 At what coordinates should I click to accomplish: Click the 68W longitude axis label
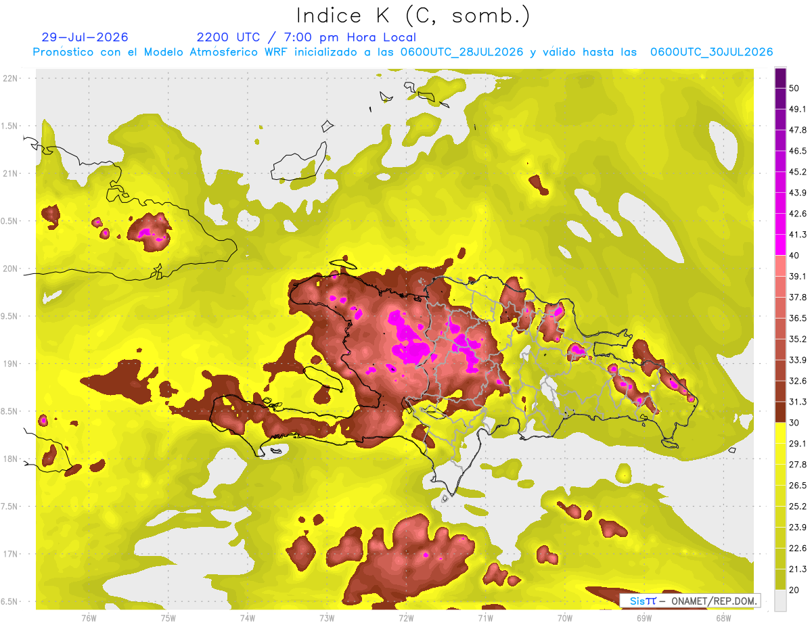pyautogui.click(x=723, y=618)
